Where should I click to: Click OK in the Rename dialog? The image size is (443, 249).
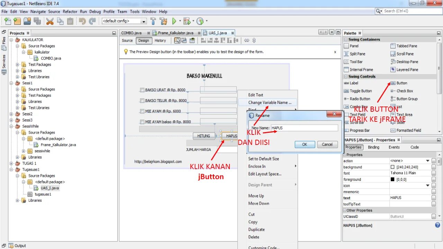(305, 144)
